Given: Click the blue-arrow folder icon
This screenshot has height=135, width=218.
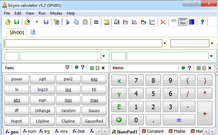Looking at the screenshot, I should point(27,22).
